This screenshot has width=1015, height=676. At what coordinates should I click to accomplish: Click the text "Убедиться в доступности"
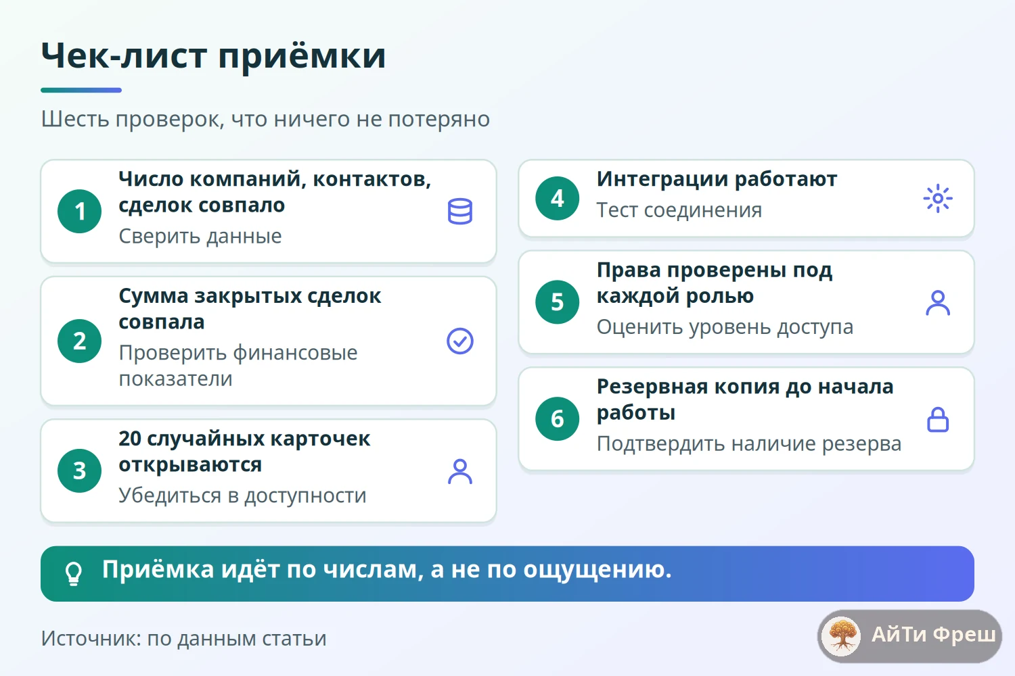coord(242,496)
